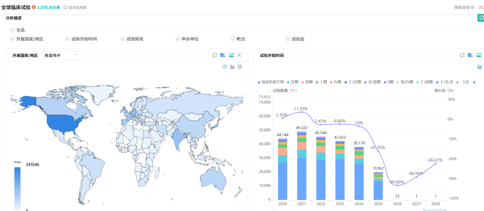Uncheck the 试验阶段 dimension checkbox
484x211 pixels.
[x=123, y=39]
